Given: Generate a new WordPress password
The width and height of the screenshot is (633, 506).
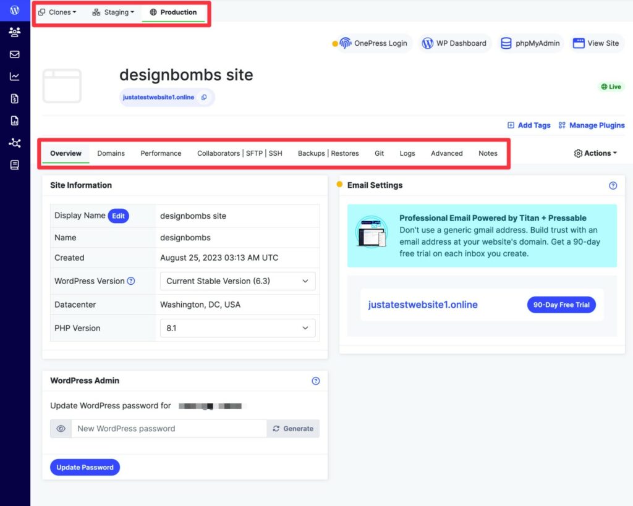Looking at the screenshot, I should pyautogui.click(x=293, y=429).
